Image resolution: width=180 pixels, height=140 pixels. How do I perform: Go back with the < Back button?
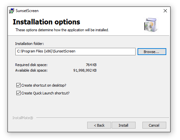(99, 125)
